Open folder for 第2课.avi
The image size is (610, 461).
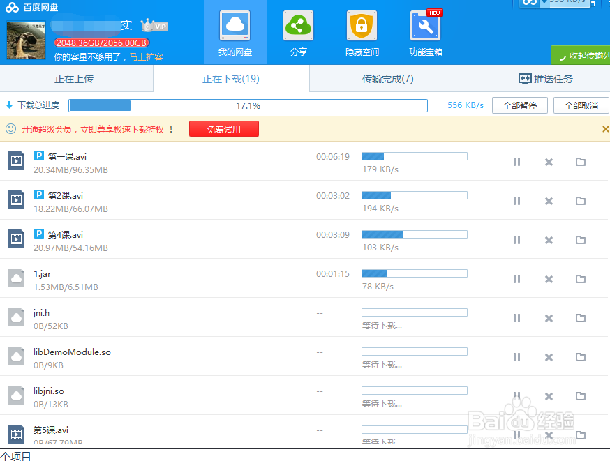581,201
